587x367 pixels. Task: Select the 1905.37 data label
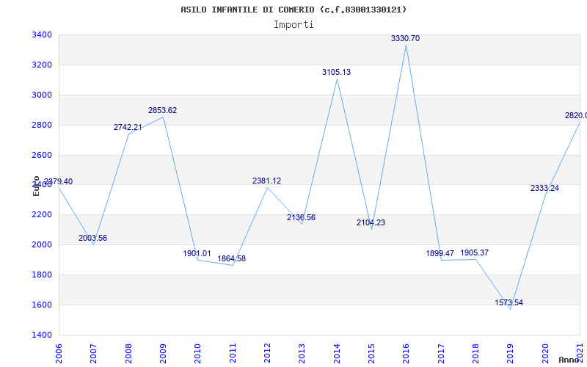(474, 252)
